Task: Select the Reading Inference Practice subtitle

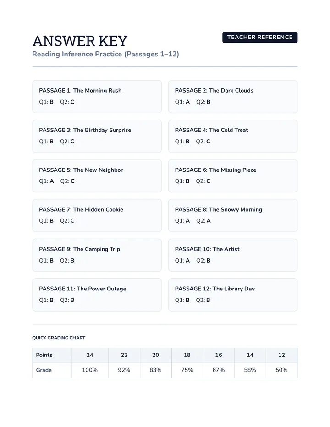Action: 105,54
